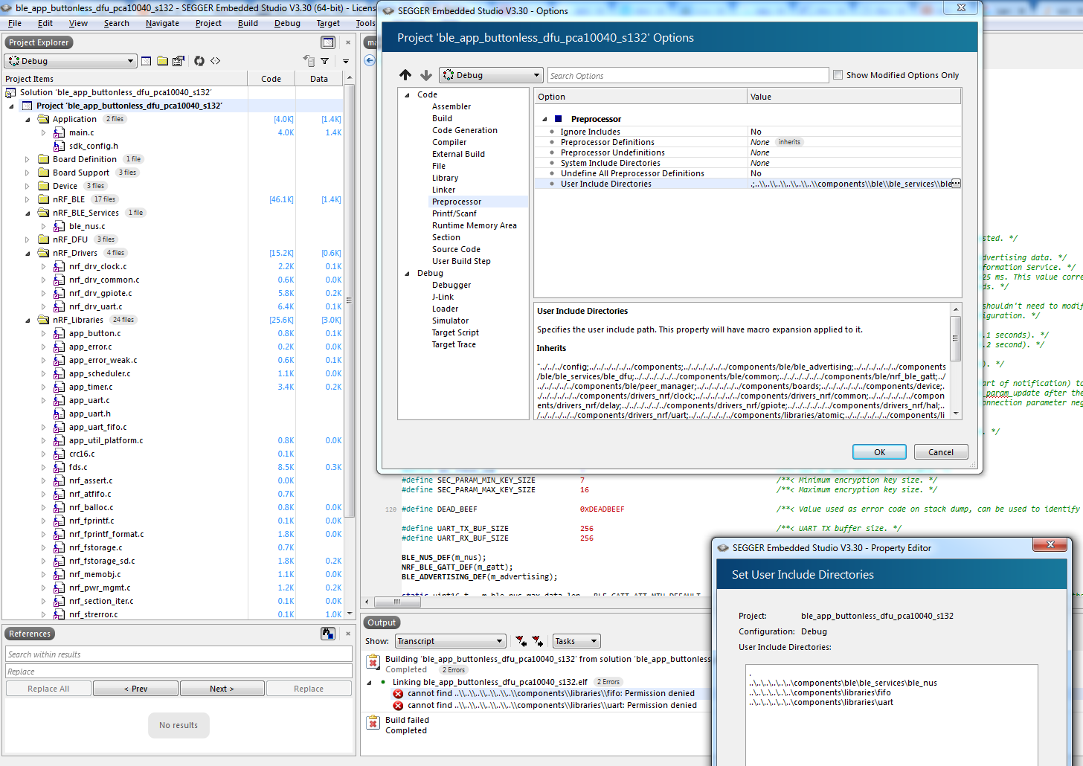1083x766 pixels.
Task: Click the up arrow icon in Options dialog
Action: click(x=405, y=75)
